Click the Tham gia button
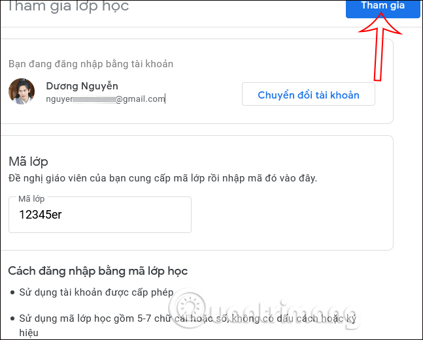The width and height of the screenshot is (423, 340). (383, 8)
